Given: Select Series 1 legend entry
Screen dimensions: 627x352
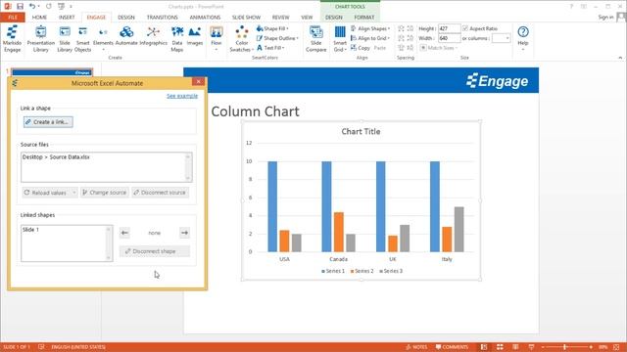Looking at the screenshot, I should click(x=333, y=271).
